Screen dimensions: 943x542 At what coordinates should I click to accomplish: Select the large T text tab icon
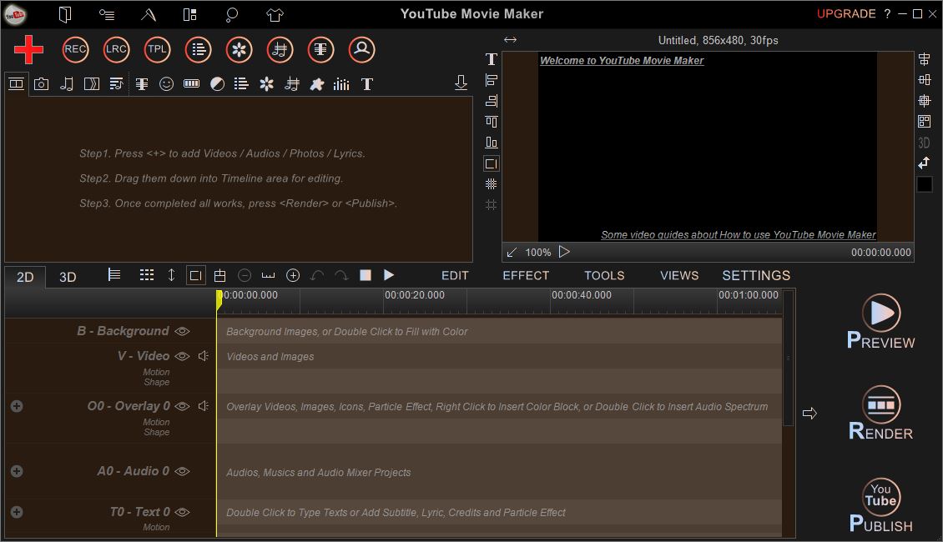click(367, 84)
